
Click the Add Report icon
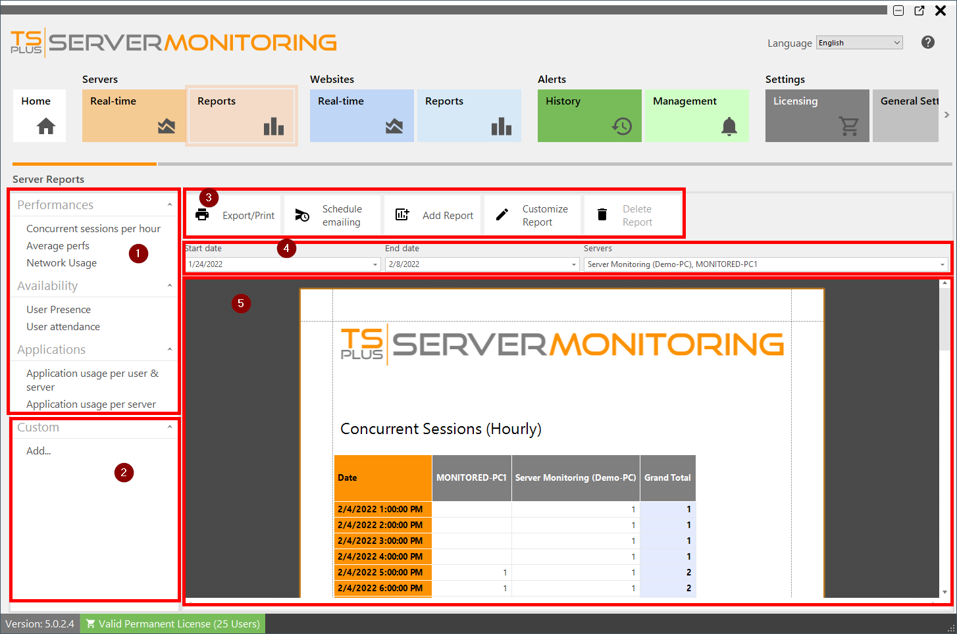(402, 214)
